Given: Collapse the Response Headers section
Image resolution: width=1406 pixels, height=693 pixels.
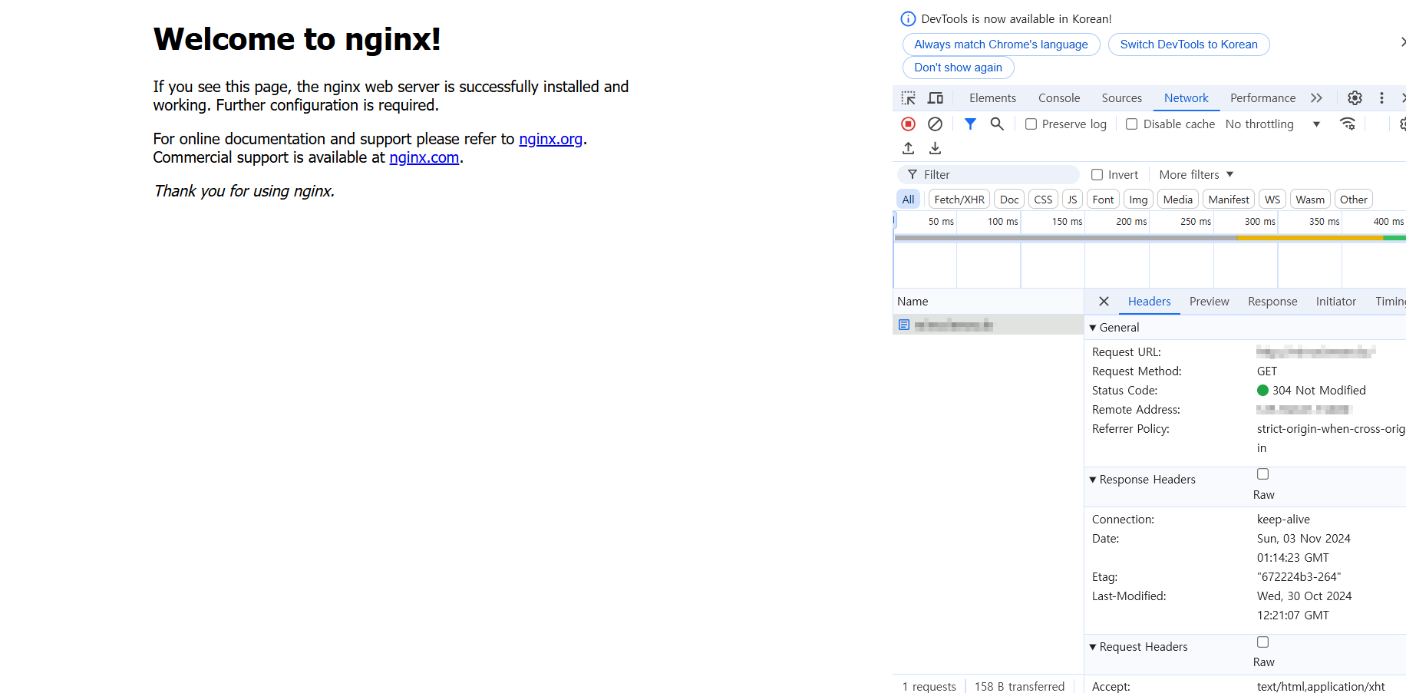Looking at the screenshot, I should click(1093, 480).
